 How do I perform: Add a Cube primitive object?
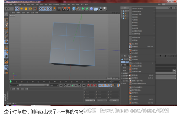tap(74, 9)
